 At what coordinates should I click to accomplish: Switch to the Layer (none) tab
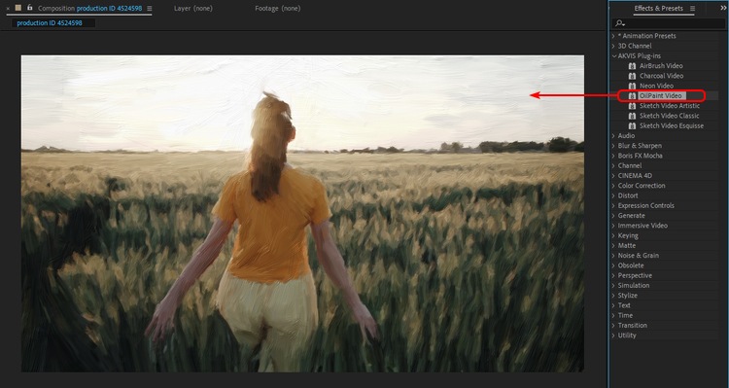pos(193,9)
